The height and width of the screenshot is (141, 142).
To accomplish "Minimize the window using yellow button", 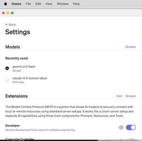I will (8, 13).
